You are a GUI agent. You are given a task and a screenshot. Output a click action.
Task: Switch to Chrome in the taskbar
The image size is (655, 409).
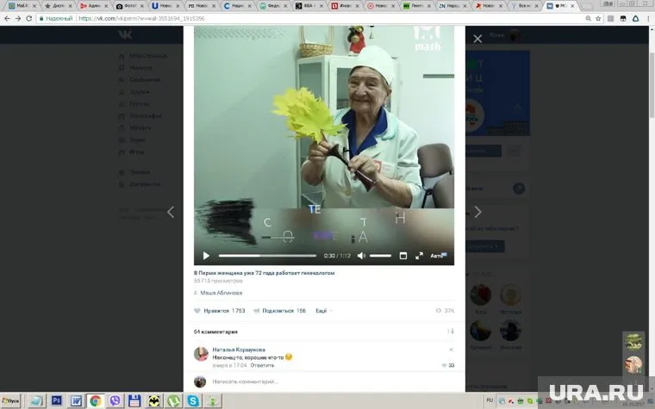pyautogui.click(x=96, y=401)
